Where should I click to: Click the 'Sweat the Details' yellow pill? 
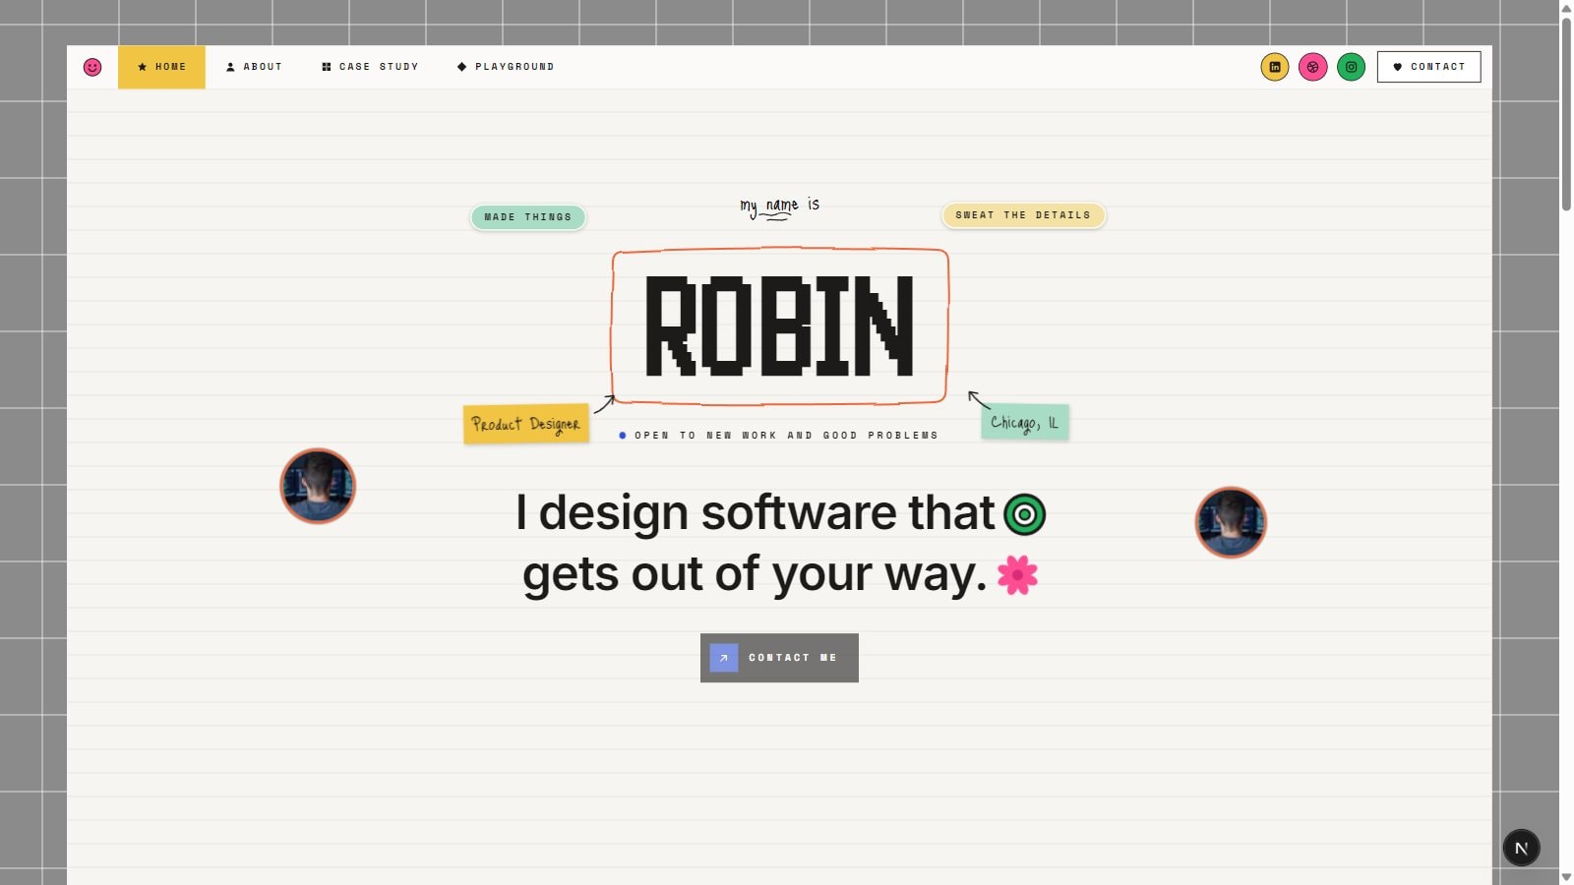pyautogui.click(x=1024, y=215)
